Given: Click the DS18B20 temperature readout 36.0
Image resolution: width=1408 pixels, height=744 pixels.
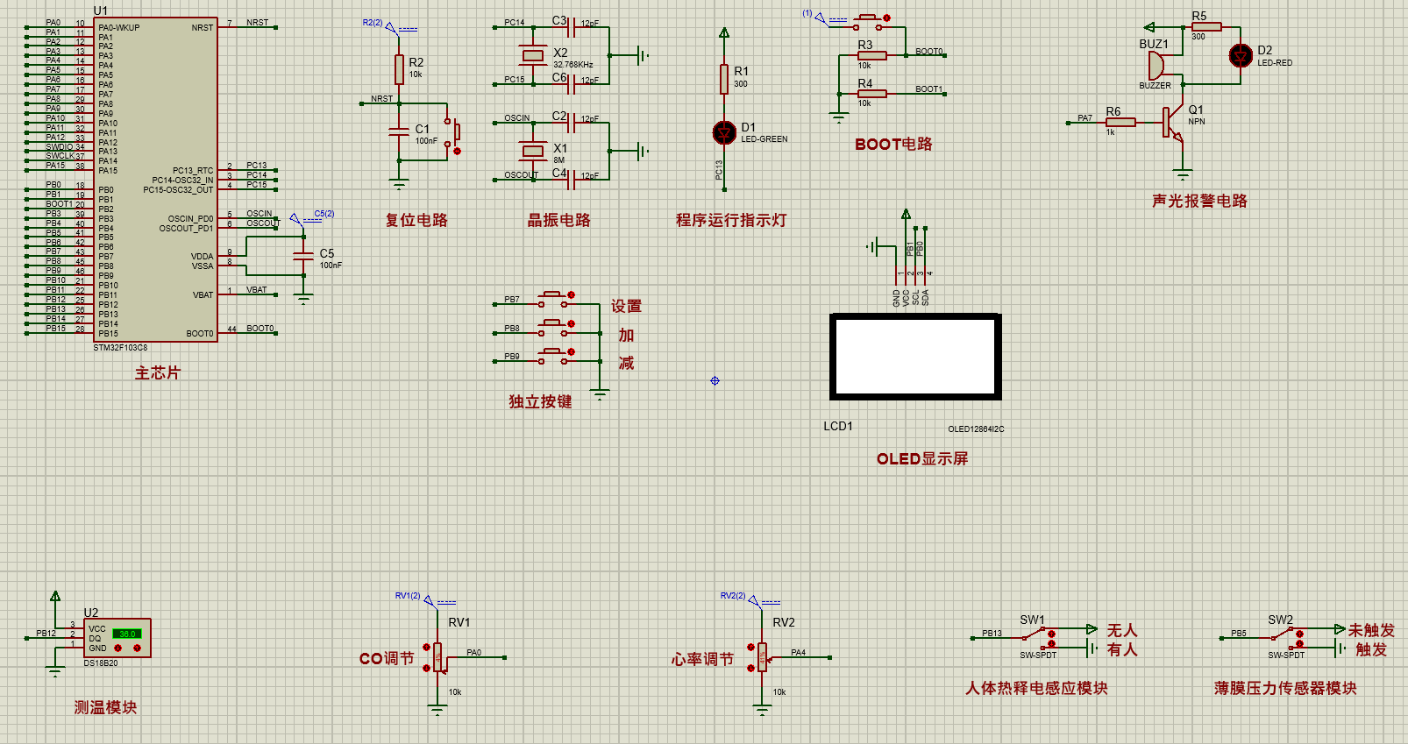Looking at the screenshot, I should [x=126, y=634].
